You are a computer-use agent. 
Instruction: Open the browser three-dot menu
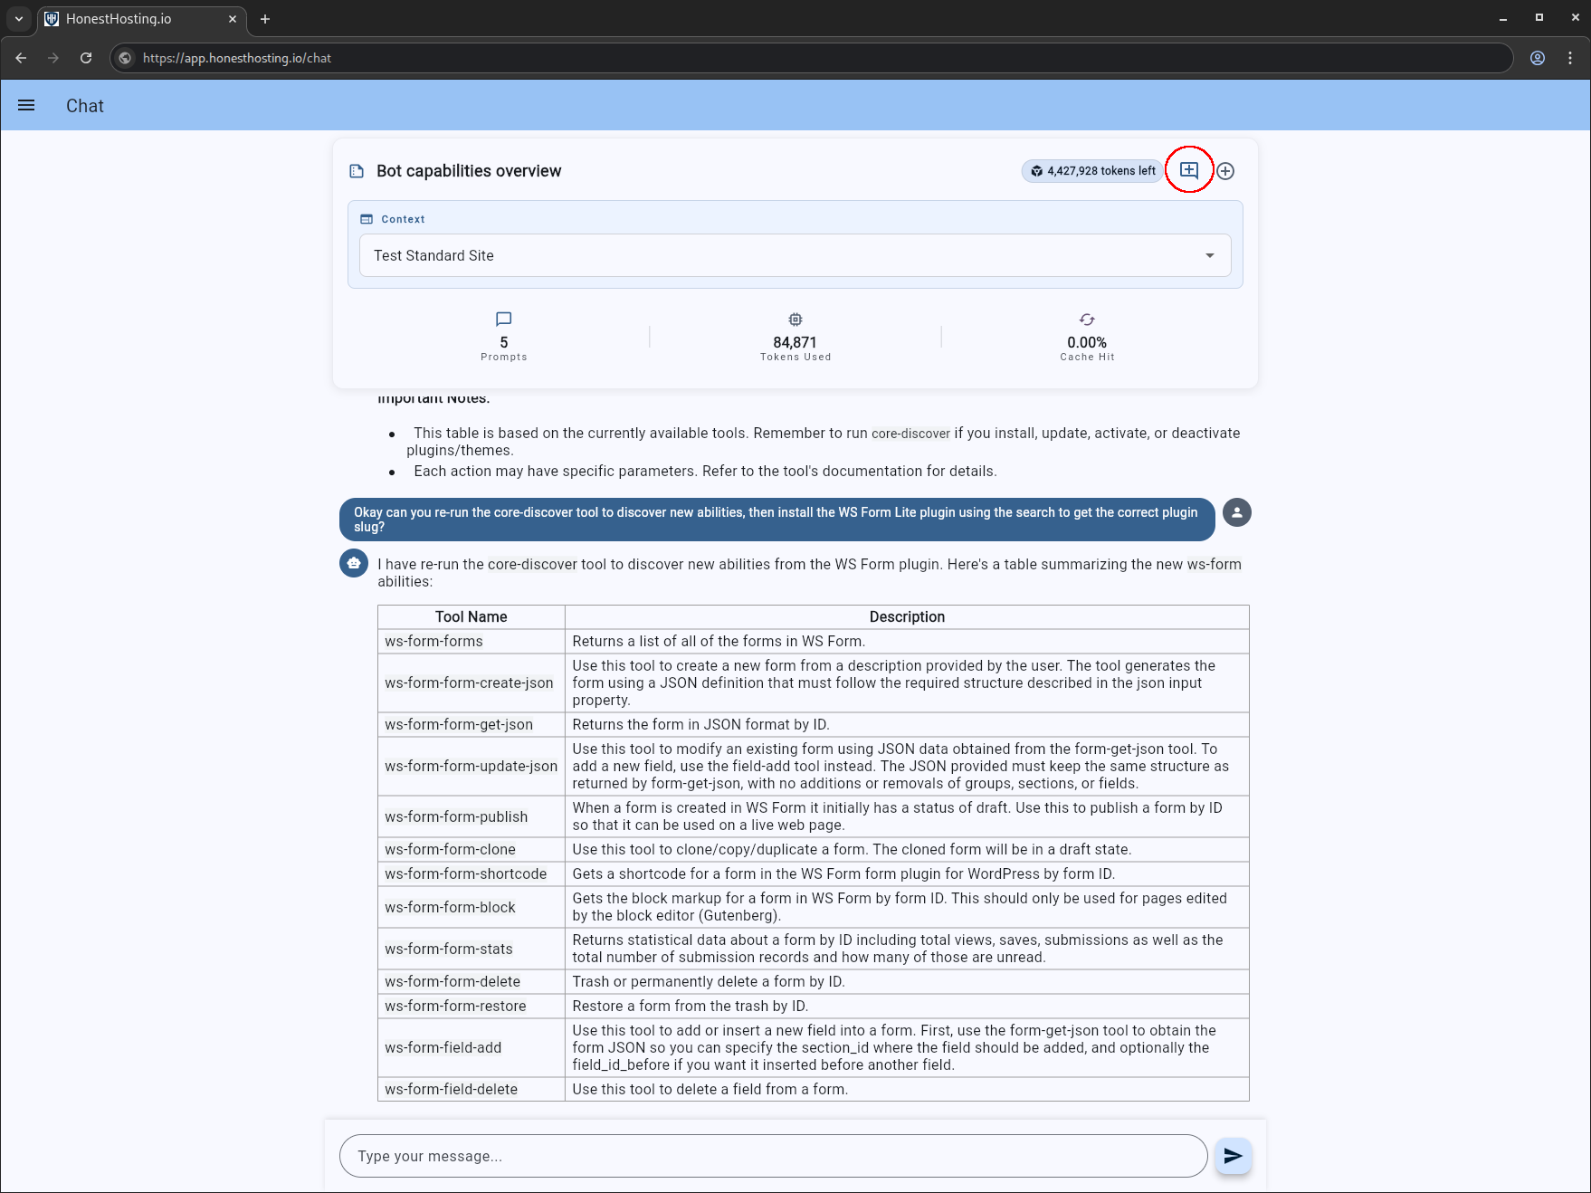(x=1570, y=58)
